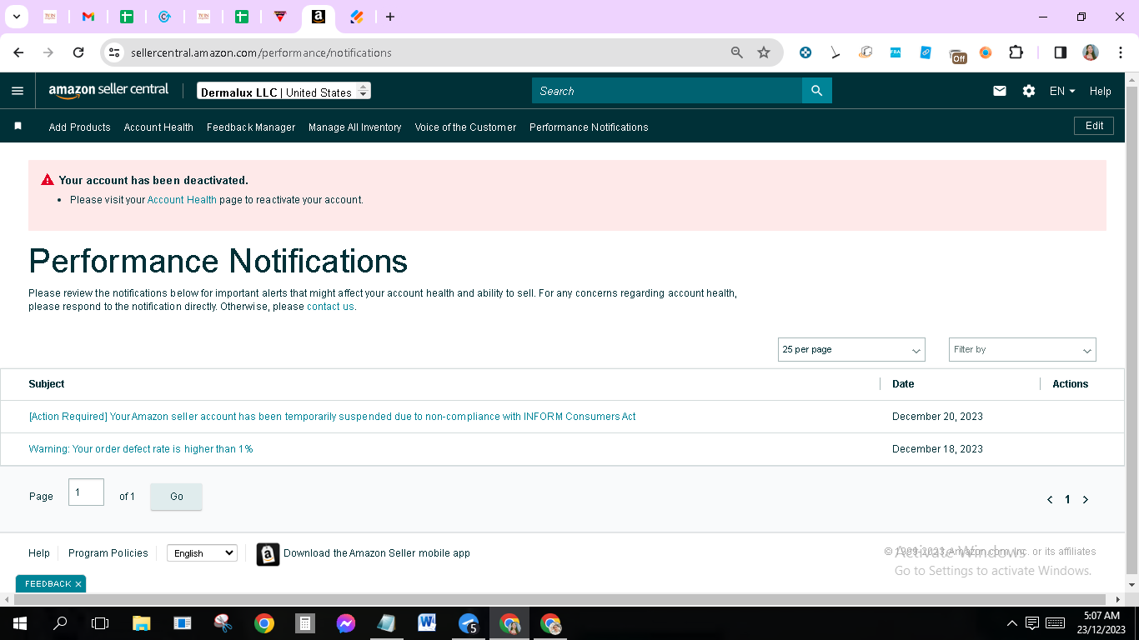This screenshot has height=640, width=1139.
Task: Open Feedback Manager
Action: (x=251, y=127)
